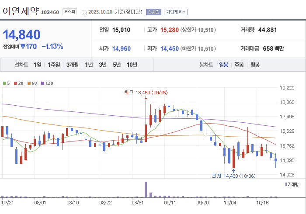Click the 전일 value 15,010

(x=121, y=30)
